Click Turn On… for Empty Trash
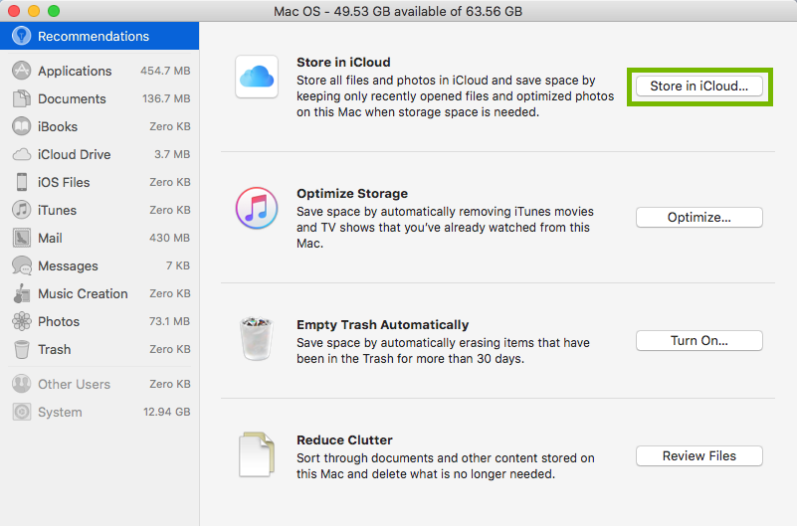 pyautogui.click(x=698, y=341)
